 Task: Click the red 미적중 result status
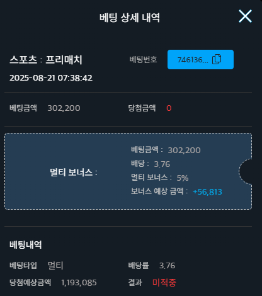[x=164, y=283]
